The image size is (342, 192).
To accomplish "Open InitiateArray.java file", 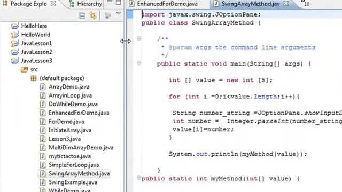I will [70, 130].
